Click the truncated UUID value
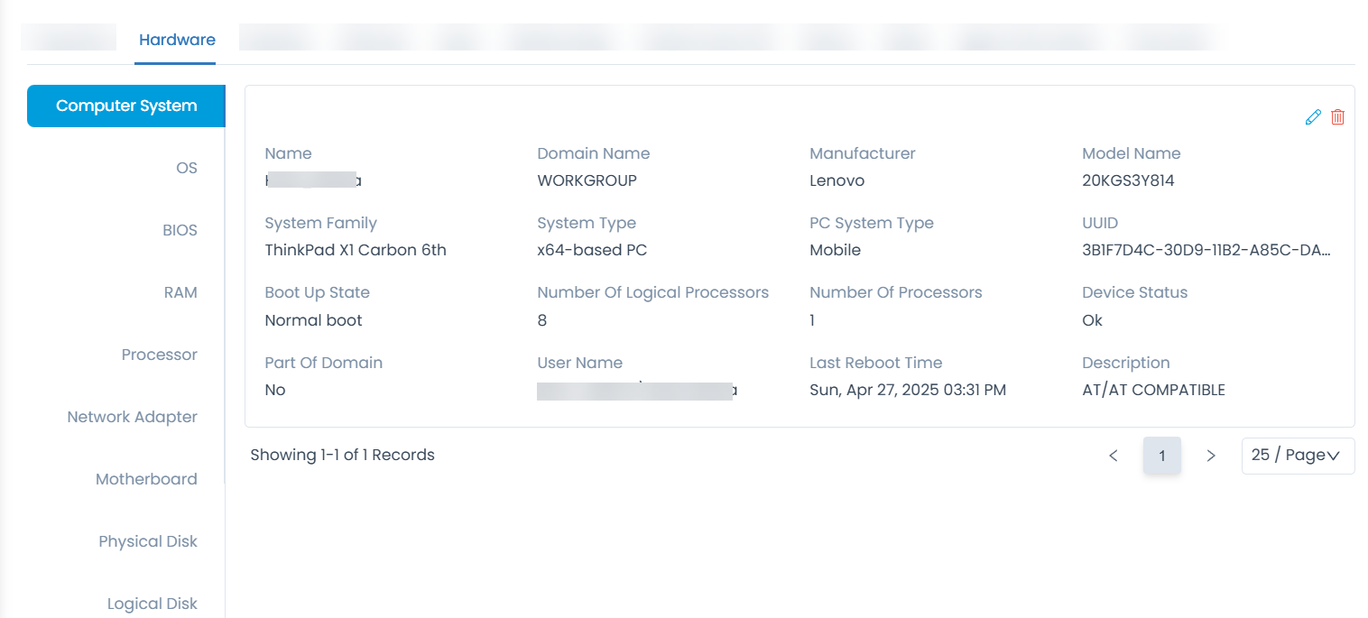Screen dimensions: 1368x618 [1206, 250]
